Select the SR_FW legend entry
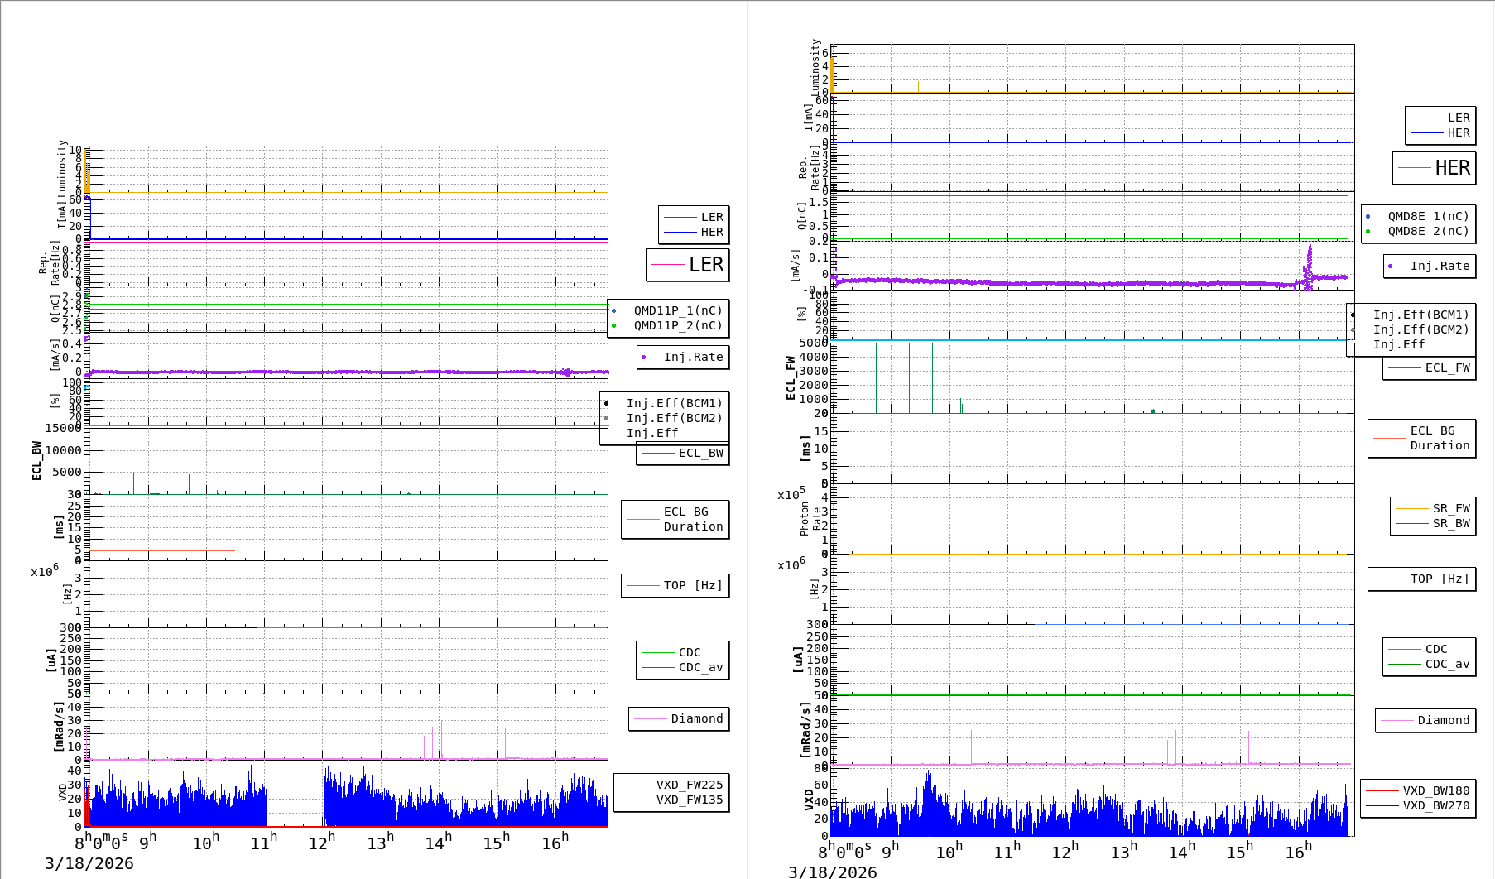This screenshot has height=879, width=1495. pyautogui.click(x=1450, y=508)
